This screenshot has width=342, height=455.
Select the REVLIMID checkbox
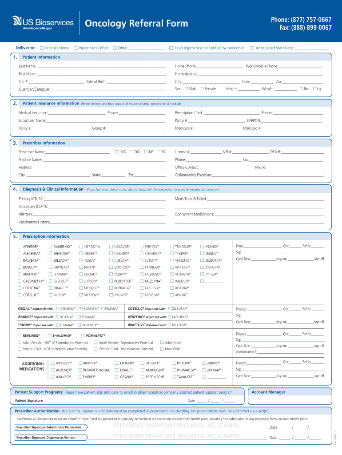[20, 335]
